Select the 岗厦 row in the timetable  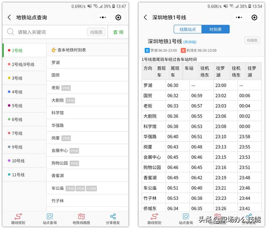[x=202, y=147]
